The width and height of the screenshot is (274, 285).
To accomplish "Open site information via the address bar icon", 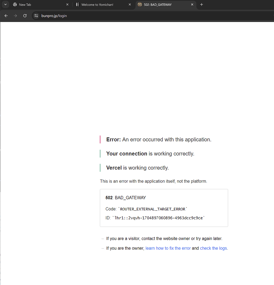I will click(36, 16).
